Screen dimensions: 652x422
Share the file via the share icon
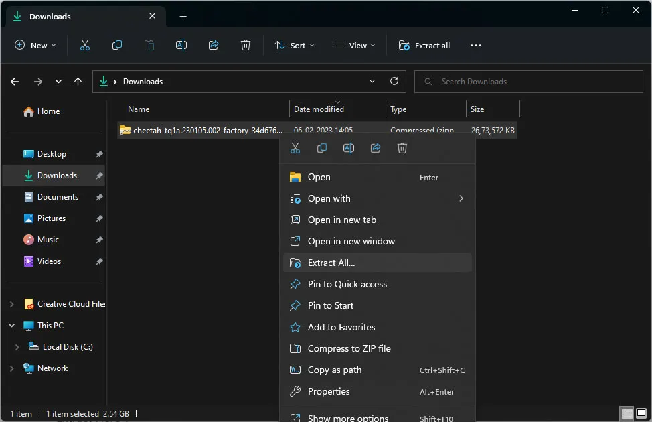coord(376,148)
